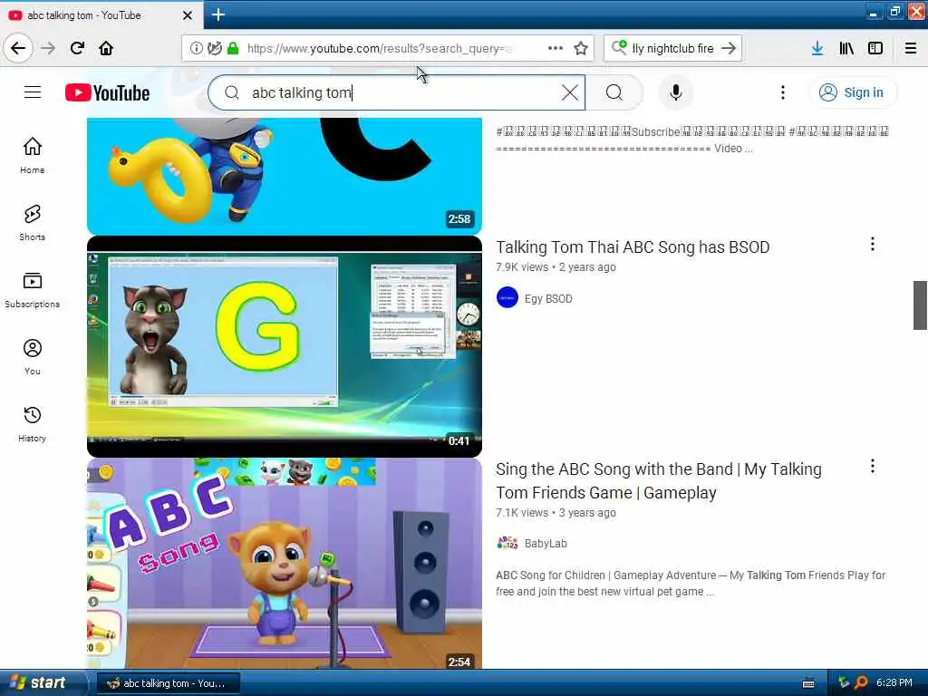
Task: Open BabyLab channel avatar
Action: tap(507, 543)
